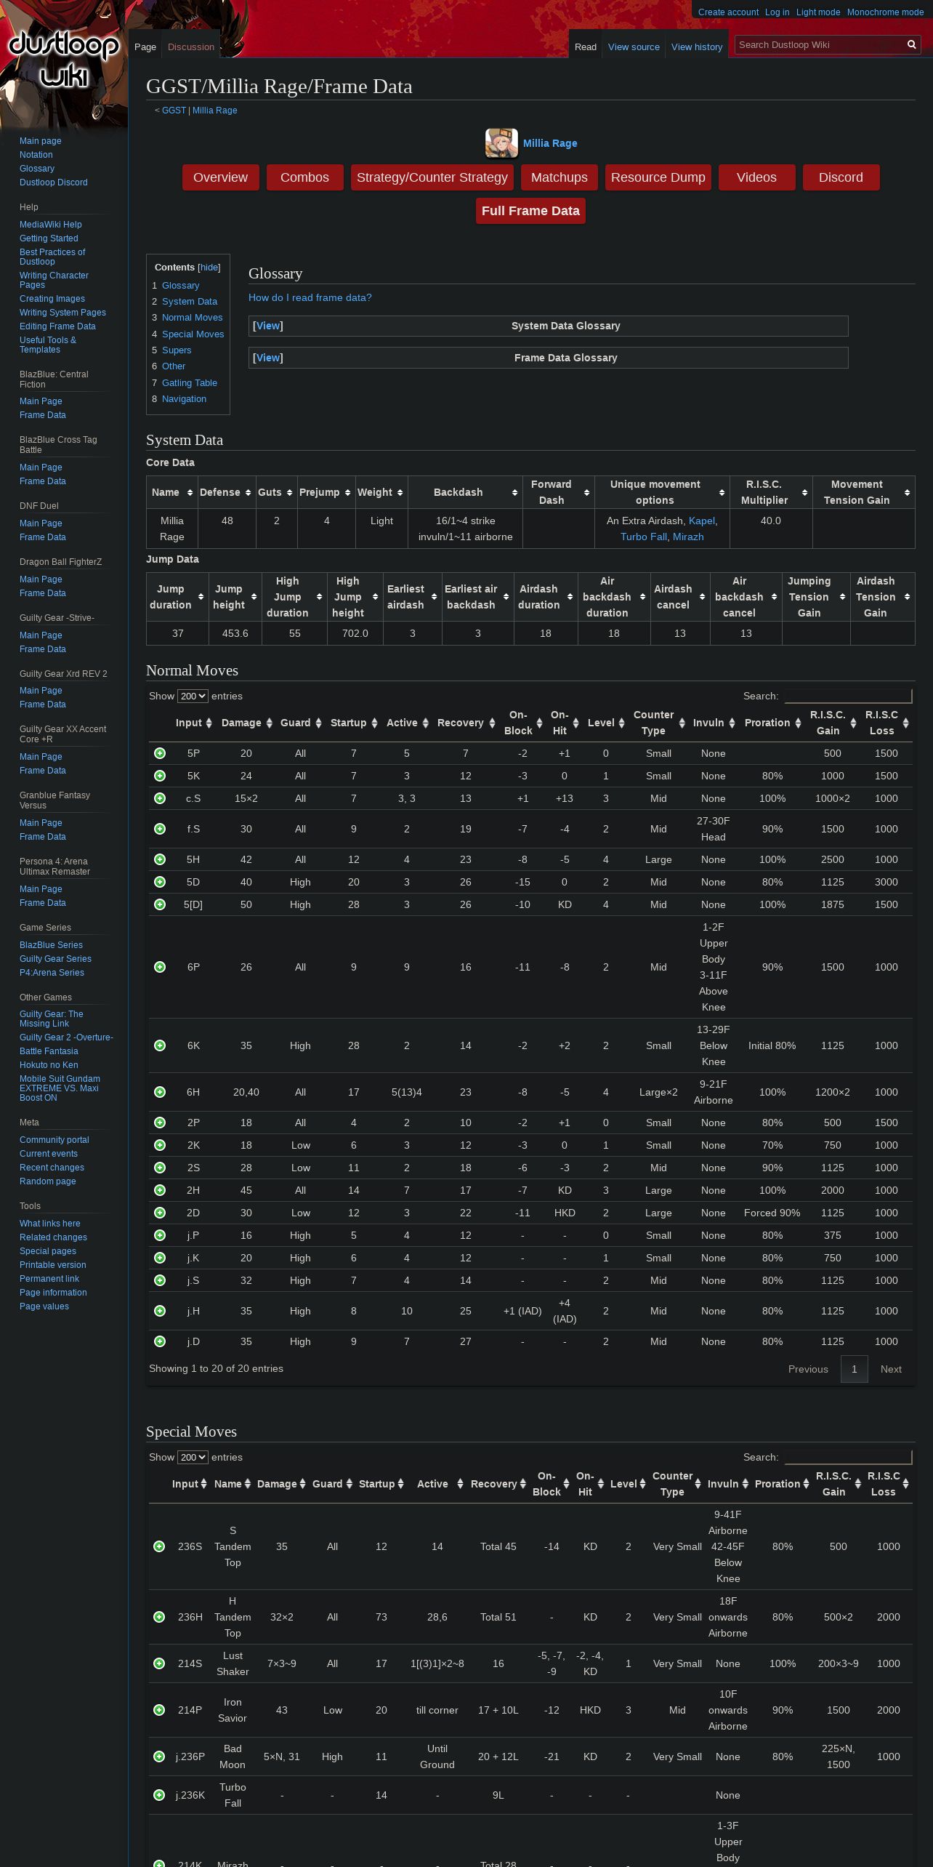Click the Search Dustloop Wiki field
This screenshot has height=1867, width=933.
tap(820, 45)
